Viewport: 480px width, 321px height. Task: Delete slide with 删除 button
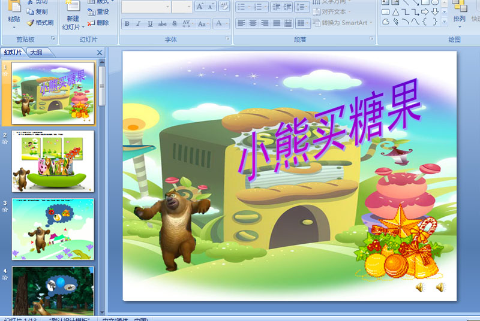pyautogui.click(x=98, y=23)
